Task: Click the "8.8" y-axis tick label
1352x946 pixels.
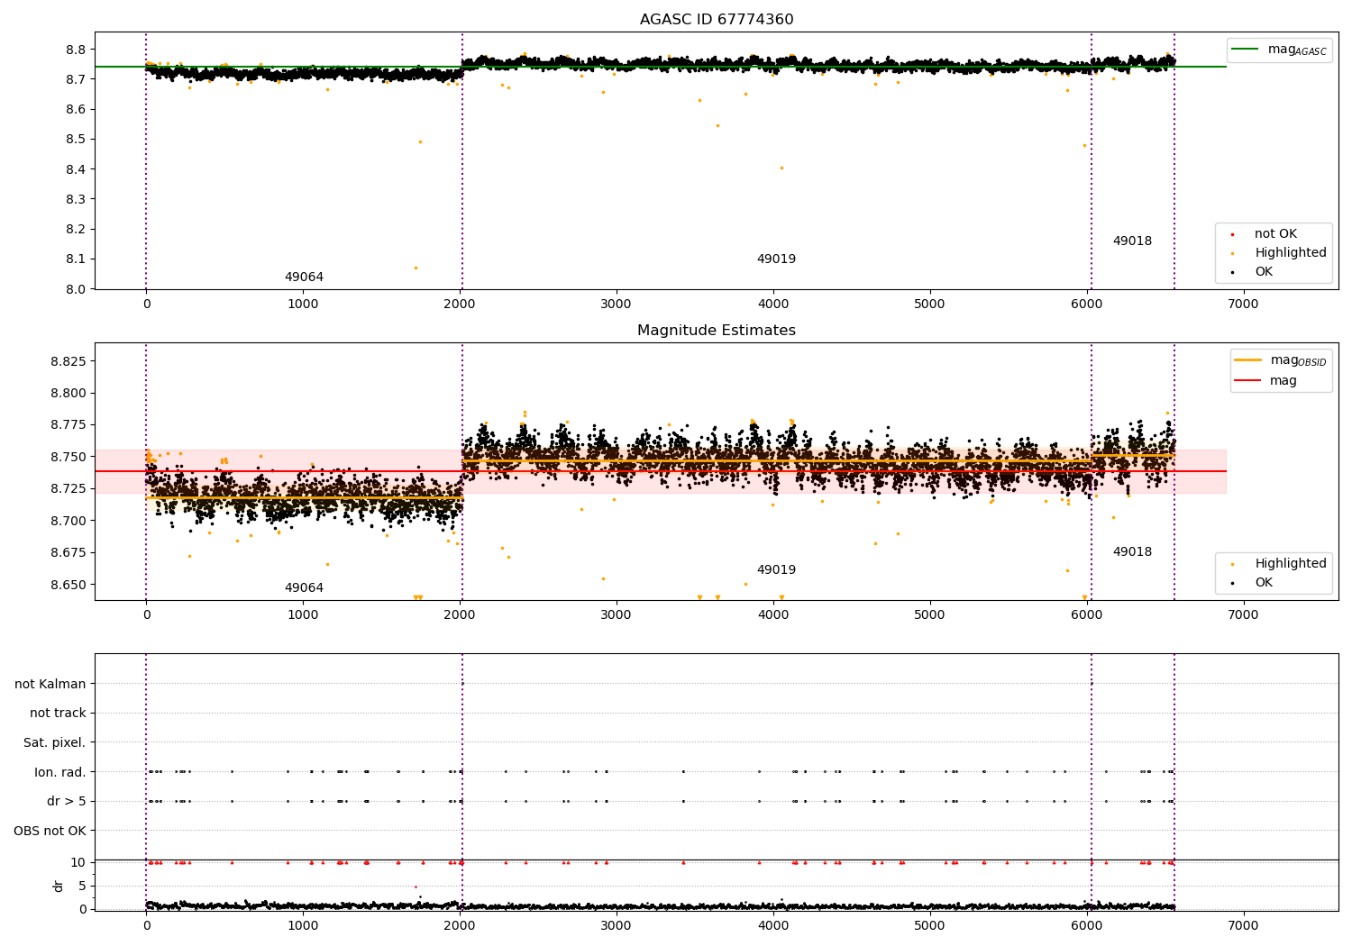Action: [x=77, y=50]
